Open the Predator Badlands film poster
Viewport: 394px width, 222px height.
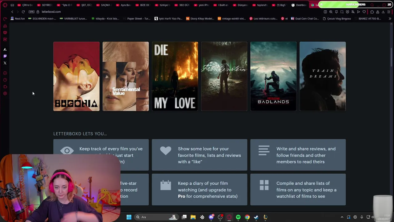(x=273, y=76)
